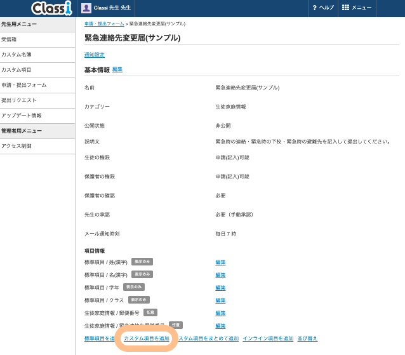
Task: Click 編集 next to 基本情報
Action: (x=117, y=69)
